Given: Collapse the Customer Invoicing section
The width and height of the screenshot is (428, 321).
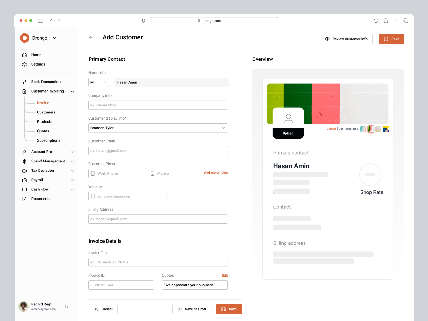Looking at the screenshot, I should tap(72, 91).
